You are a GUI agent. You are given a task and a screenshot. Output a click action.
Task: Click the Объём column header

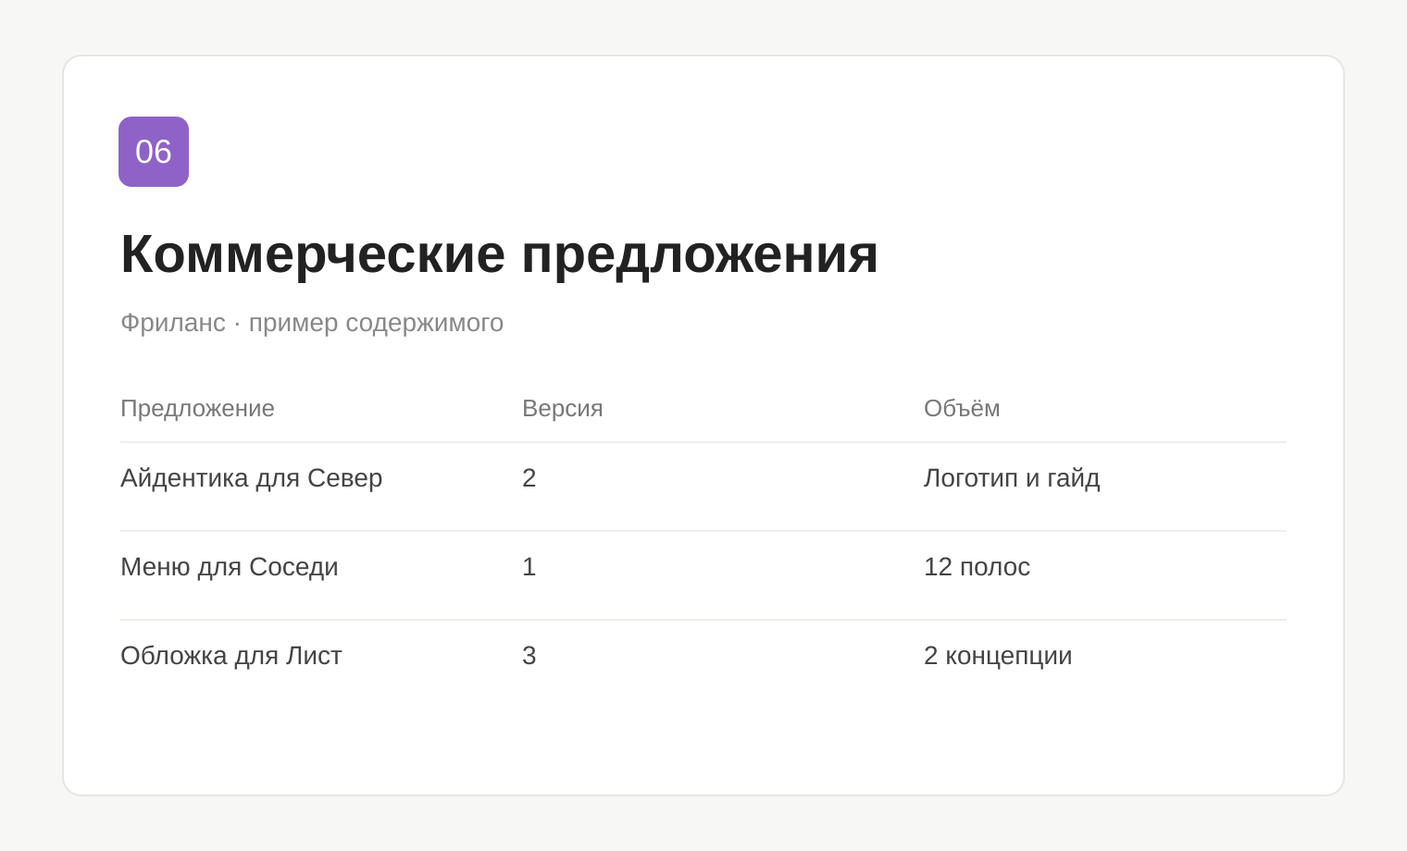[962, 408]
